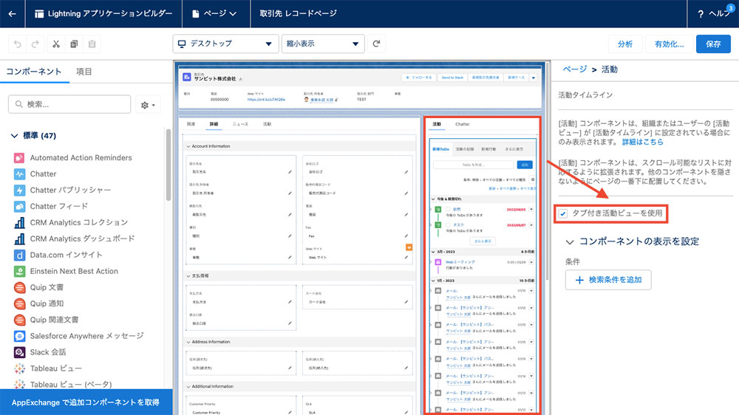Select Einstein Next Best Action icon
Screen dimensions: 739x415
point(19,271)
